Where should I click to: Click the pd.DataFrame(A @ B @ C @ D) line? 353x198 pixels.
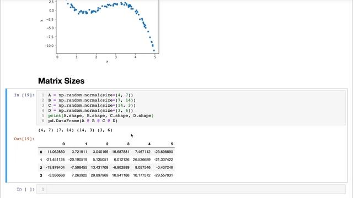[83, 121]
